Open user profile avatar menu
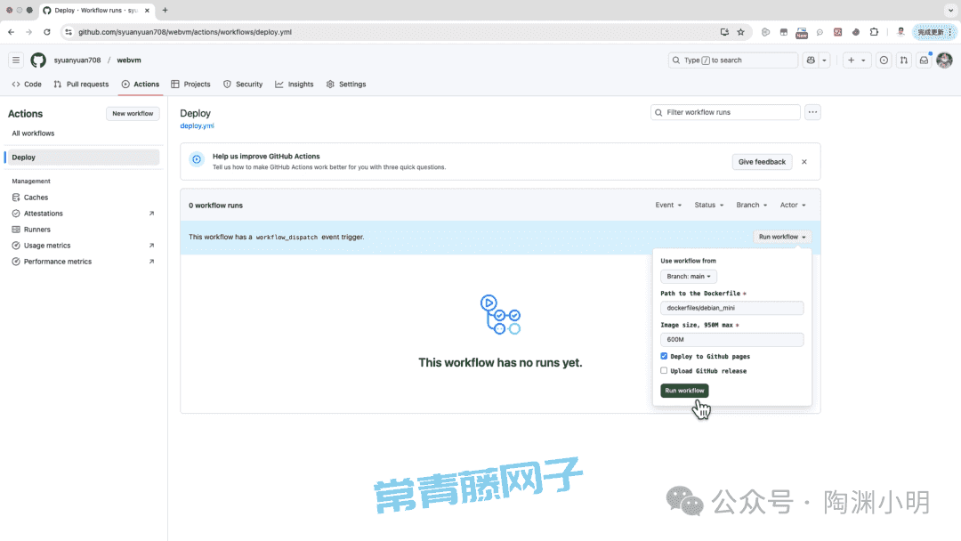The height and width of the screenshot is (541, 961). (944, 60)
